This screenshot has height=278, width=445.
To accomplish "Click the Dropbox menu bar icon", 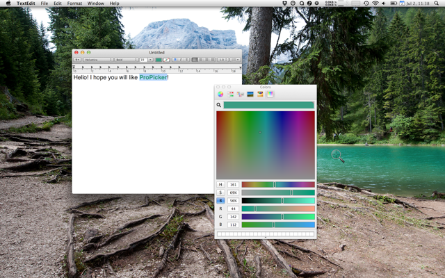I will (x=285, y=3).
